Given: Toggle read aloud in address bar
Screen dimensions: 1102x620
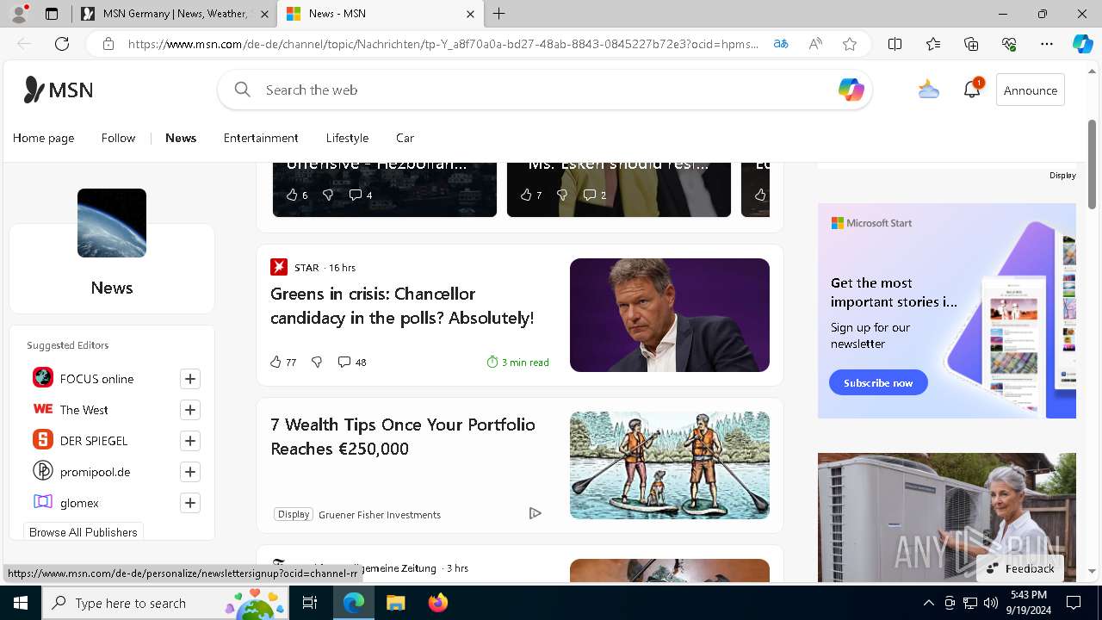Looking at the screenshot, I should coord(815,44).
